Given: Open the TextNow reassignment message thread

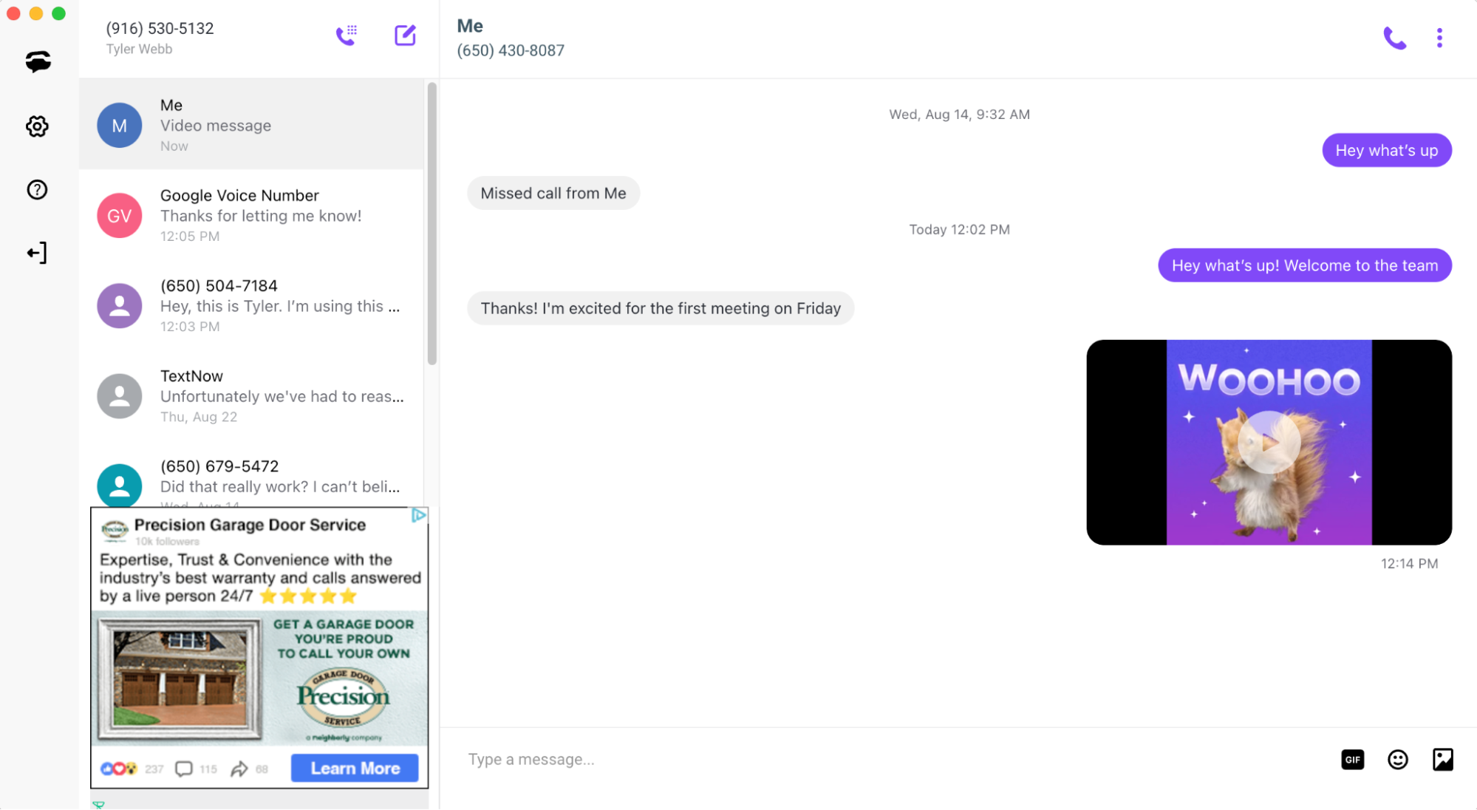Looking at the screenshot, I should 251,395.
